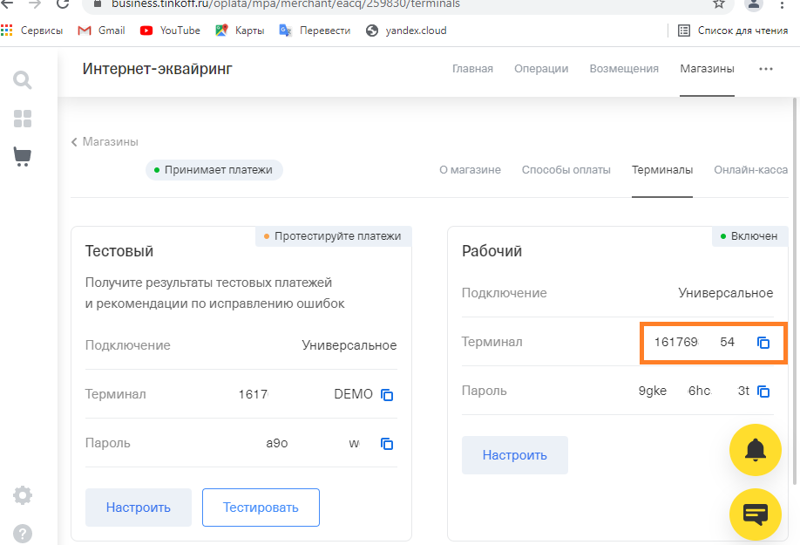This screenshot has height=545, width=800.
Task: Open help question mark icon in sidebar
Action: [x=23, y=534]
